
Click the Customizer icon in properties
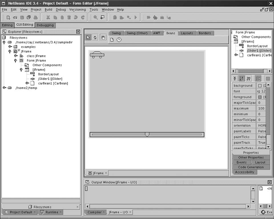coord(268,79)
